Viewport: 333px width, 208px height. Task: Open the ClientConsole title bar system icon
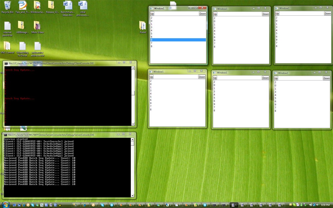(6, 63)
